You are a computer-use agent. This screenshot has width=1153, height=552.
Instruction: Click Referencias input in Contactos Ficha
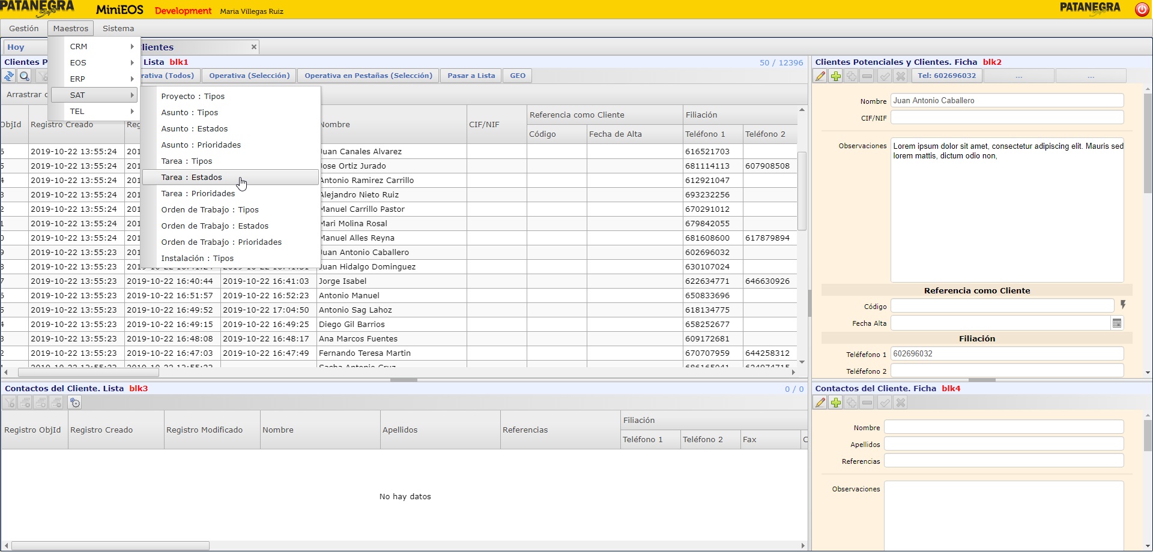(x=1003, y=461)
